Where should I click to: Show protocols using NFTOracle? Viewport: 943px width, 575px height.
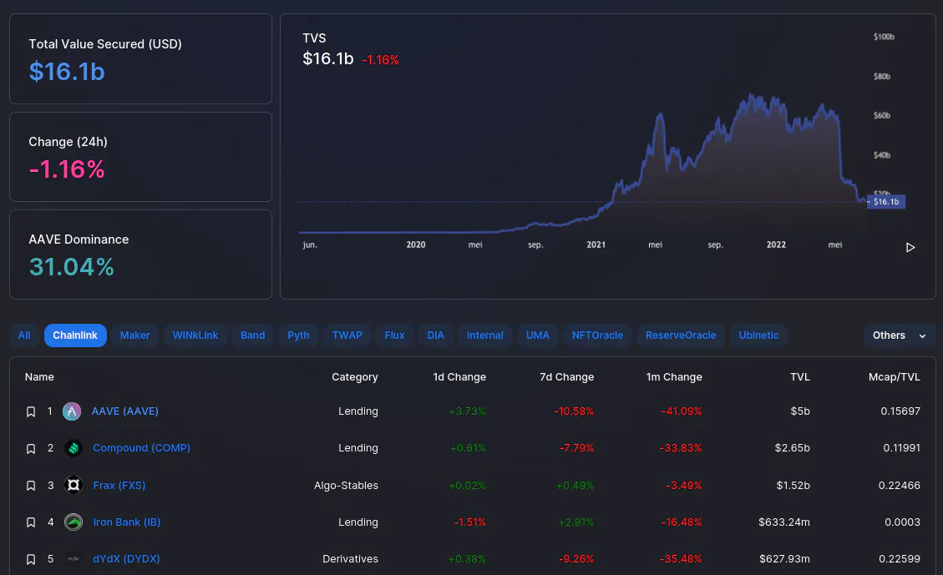click(x=597, y=335)
